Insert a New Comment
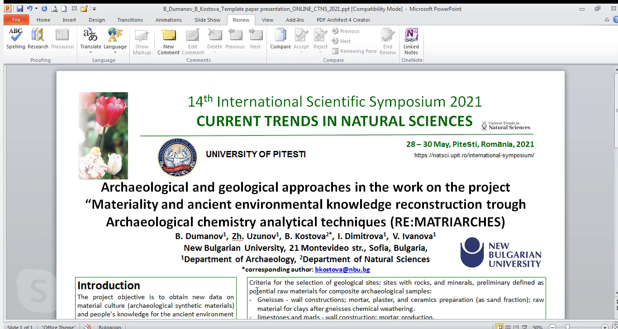618x329 pixels. pos(169,42)
